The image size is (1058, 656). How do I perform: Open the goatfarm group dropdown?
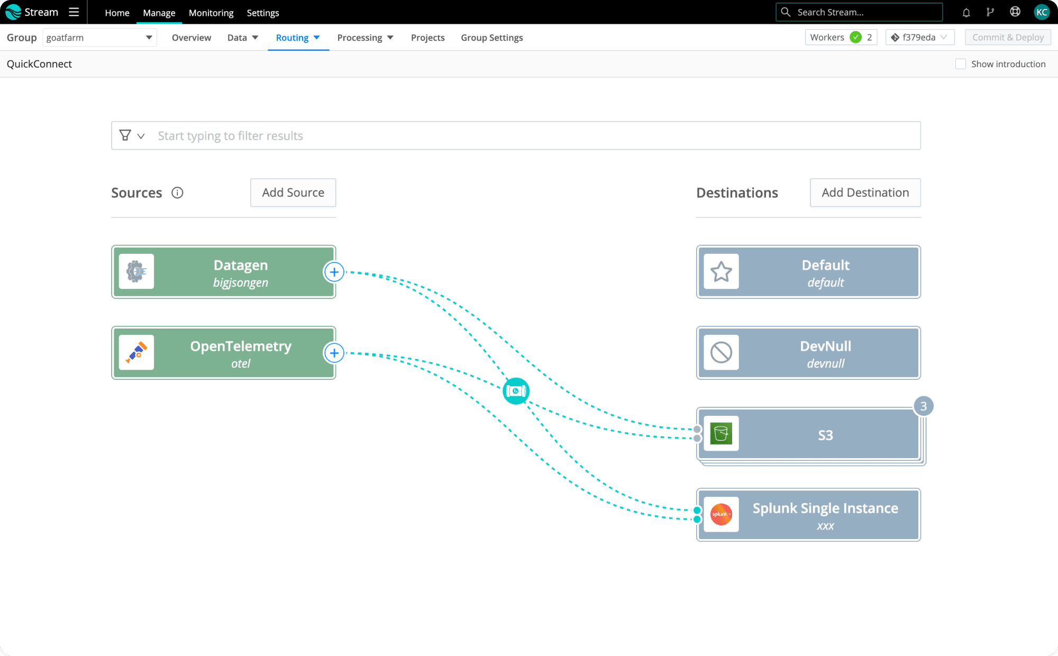click(x=99, y=38)
